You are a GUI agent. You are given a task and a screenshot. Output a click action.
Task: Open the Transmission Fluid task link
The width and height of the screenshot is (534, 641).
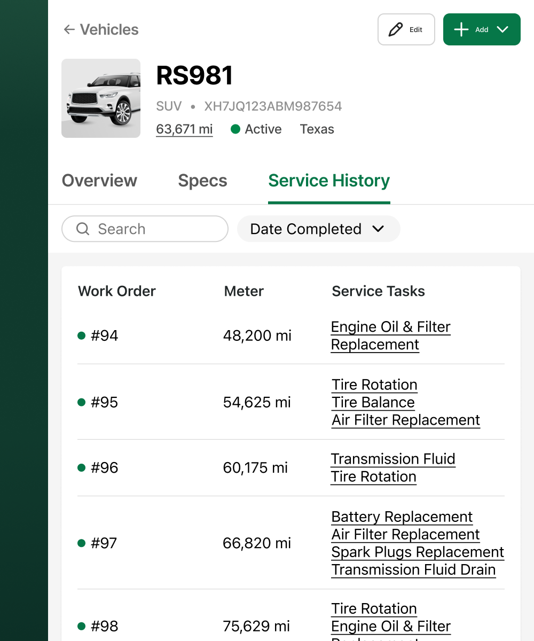click(x=393, y=459)
